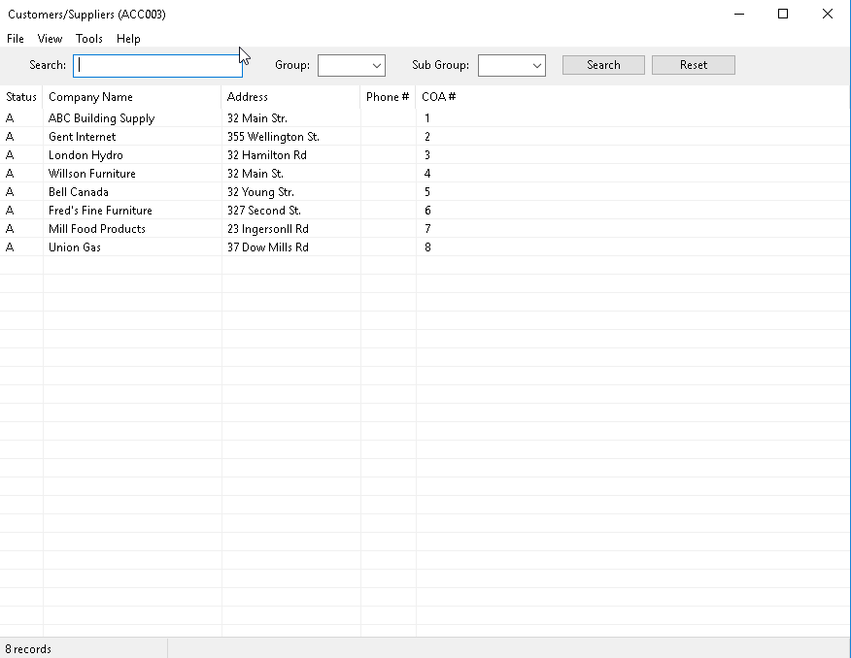
Task: Maximize the Customers/Suppliers window
Action: [783, 15]
